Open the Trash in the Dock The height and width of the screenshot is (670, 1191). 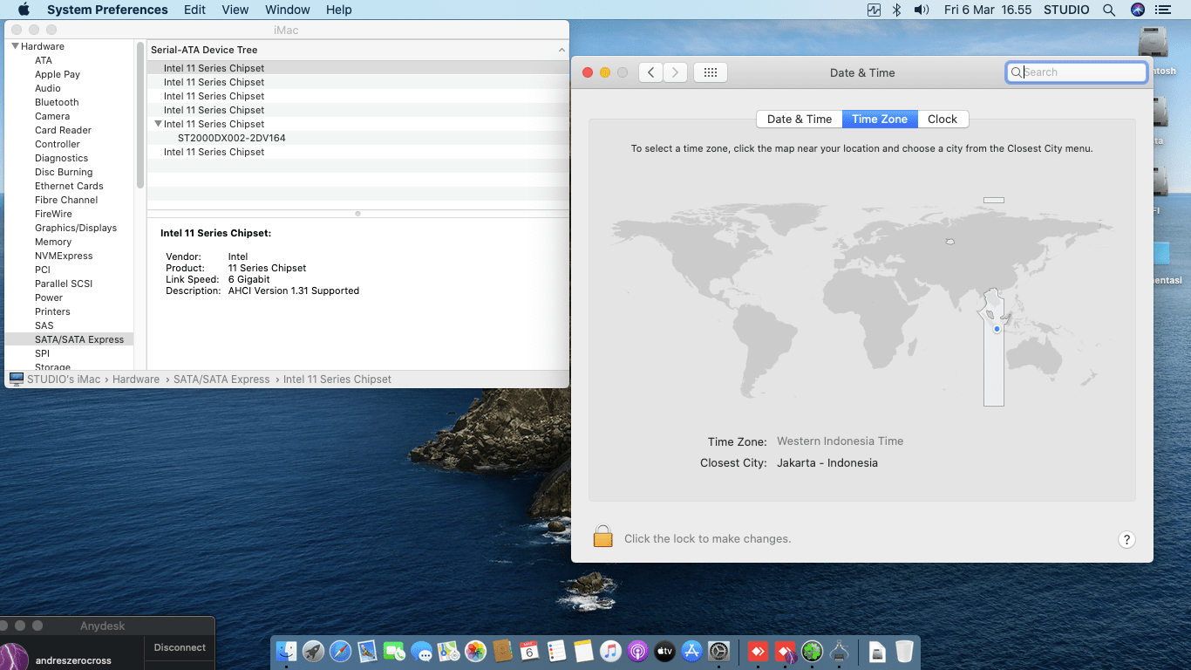click(904, 651)
